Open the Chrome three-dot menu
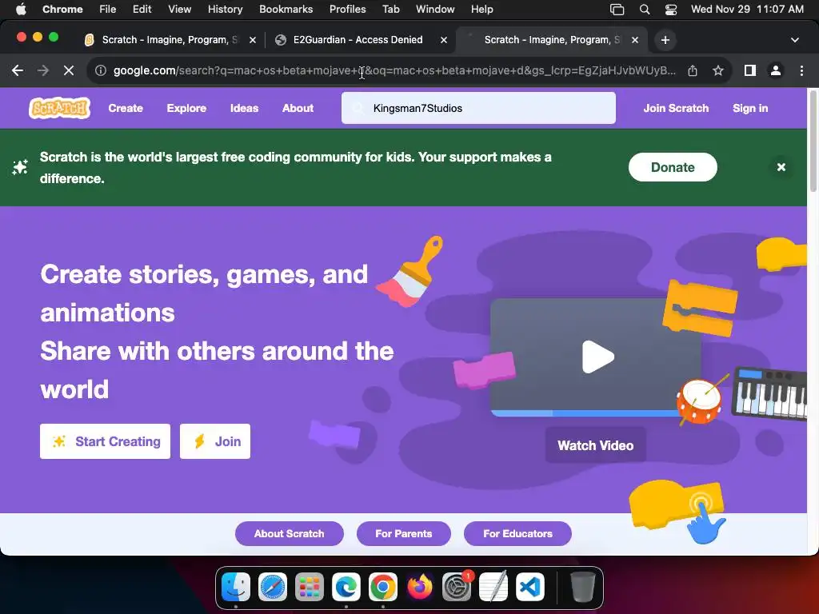This screenshot has width=819, height=614. 801,70
